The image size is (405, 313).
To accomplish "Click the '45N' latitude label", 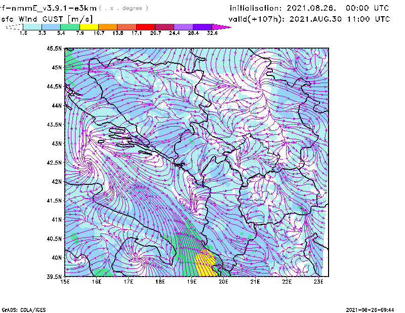I will click(57, 67).
